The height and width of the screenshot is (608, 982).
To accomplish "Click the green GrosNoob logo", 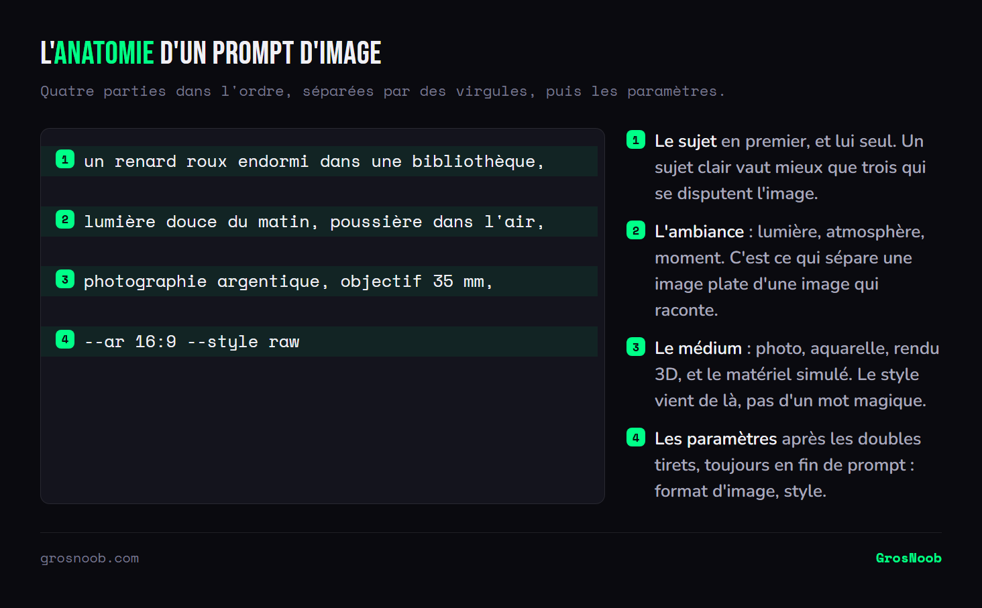I will (x=908, y=558).
